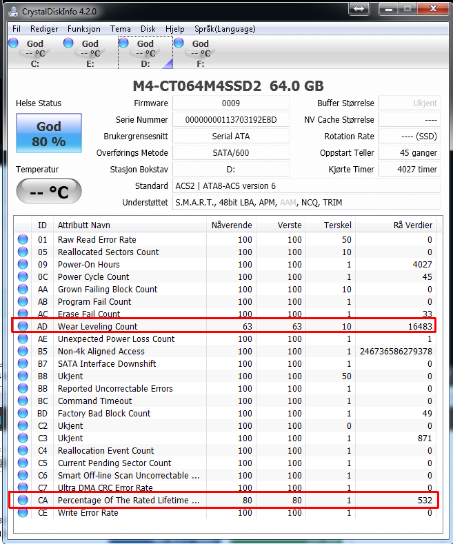Click the Understøttet features field
This screenshot has width=453, height=544.
tap(306, 203)
